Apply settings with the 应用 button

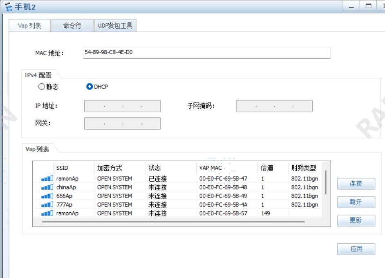355,249
